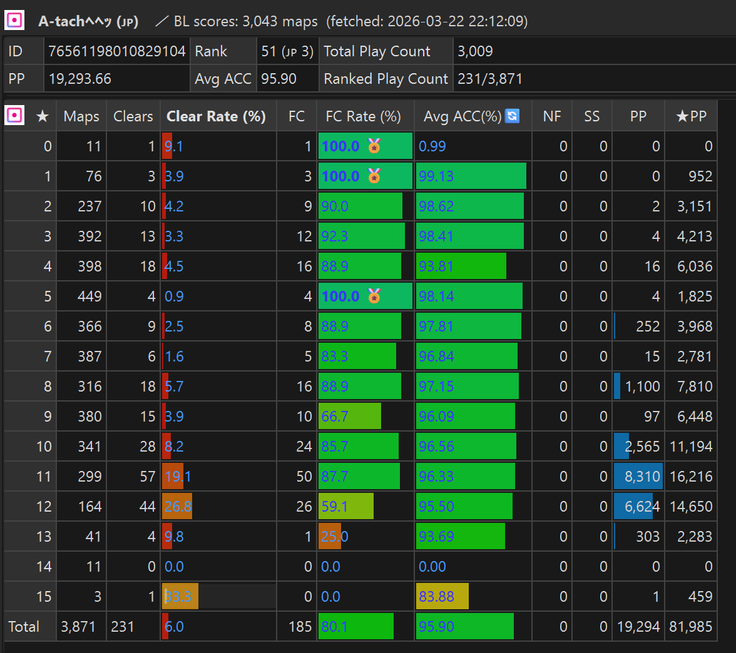Viewport: 736px width, 653px height.
Task: Click the total 19,294 PP value
Action: tap(638, 626)
